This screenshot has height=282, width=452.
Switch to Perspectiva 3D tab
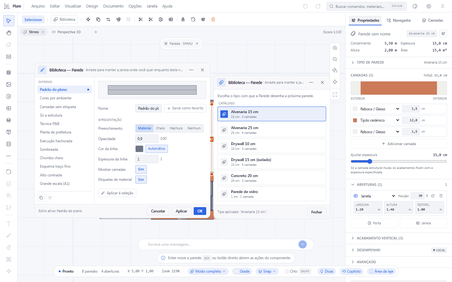66,32
